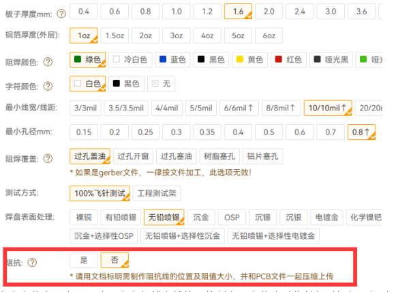Screen dimensions: 411x292
Task: Click help icon next to 最小孔径mm
Action: coord(62,132)
